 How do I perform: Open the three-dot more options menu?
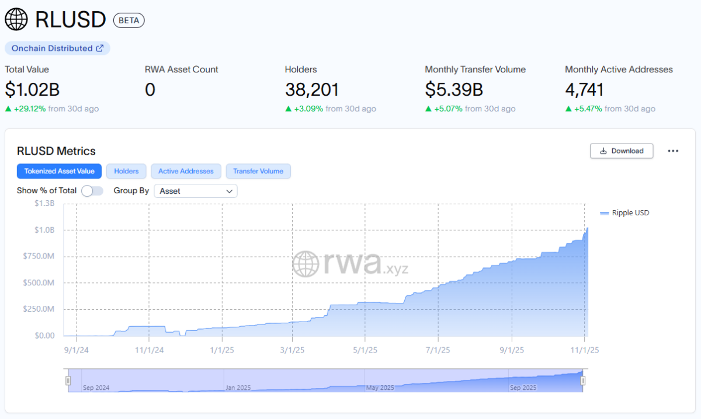tap(673, 151)
